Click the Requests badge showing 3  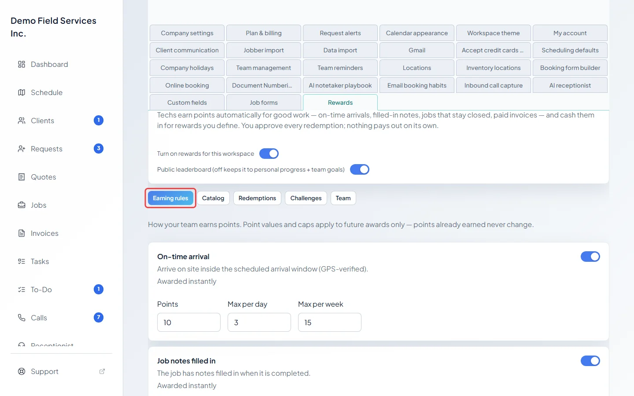[99, 148]
